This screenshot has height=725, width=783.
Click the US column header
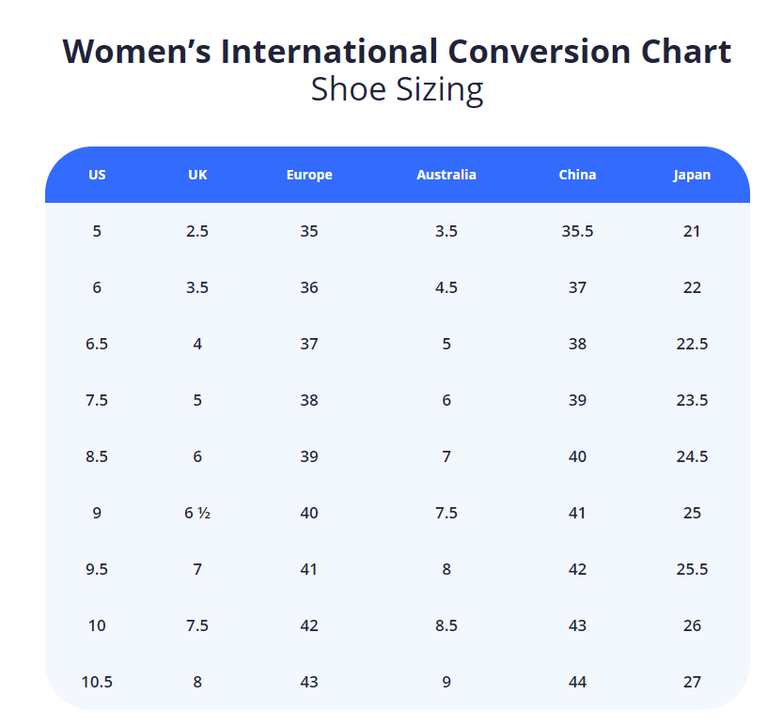coord(97,175)
